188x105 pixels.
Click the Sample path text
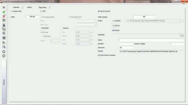[148, 51]
